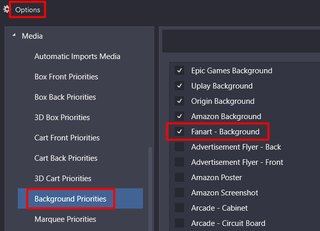Click the Options gear icon

click(6, 9)
